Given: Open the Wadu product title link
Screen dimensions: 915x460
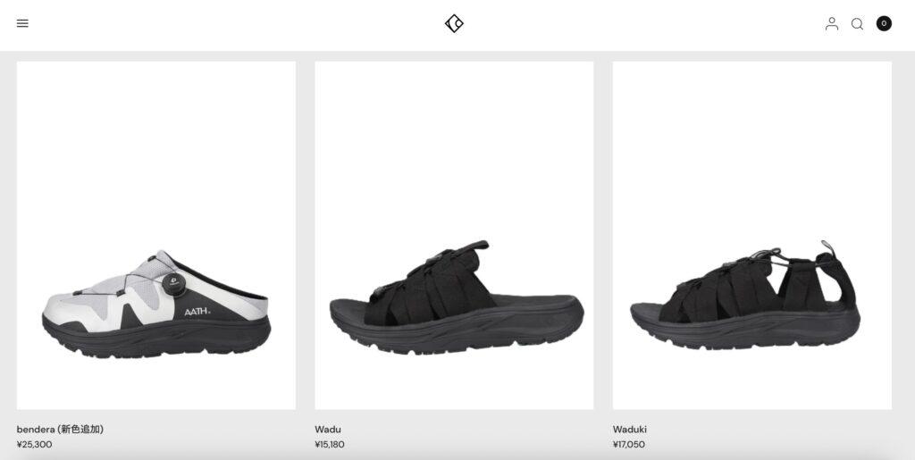Looking at the screenshot, I should tap(328, 430).
